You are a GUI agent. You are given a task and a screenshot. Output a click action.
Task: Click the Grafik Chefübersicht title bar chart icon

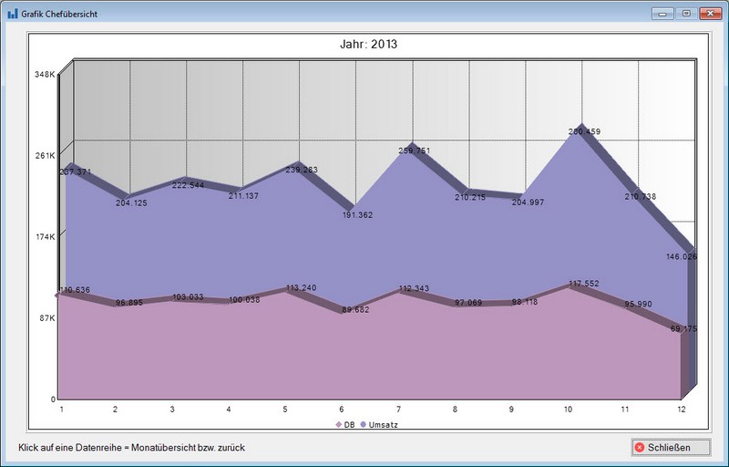point(12,14)
